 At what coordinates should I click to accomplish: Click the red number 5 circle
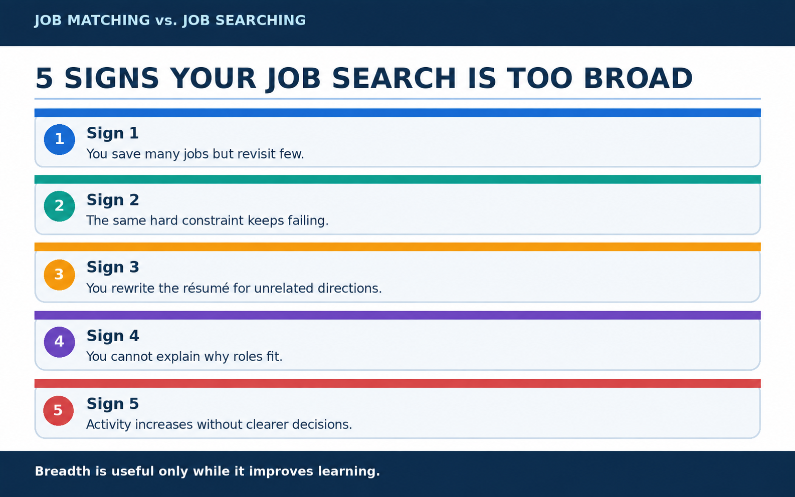58,410
